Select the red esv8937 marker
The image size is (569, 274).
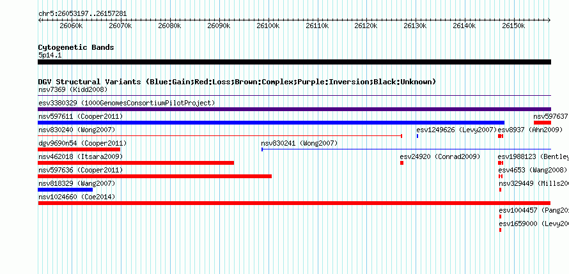click(x=501, y=136)
